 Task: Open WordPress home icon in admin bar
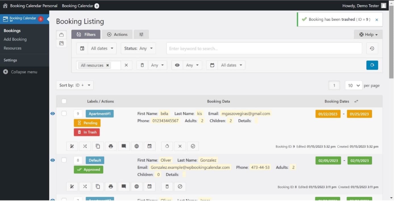pos(5,6)
